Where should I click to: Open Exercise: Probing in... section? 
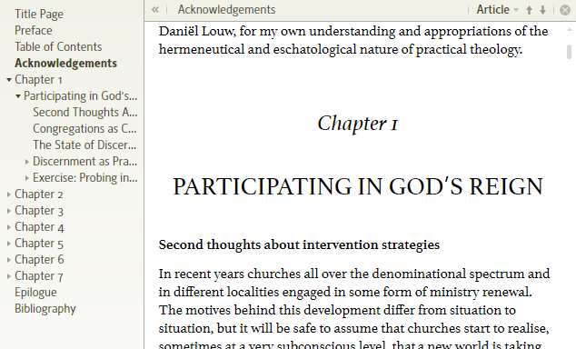(84, 178)
